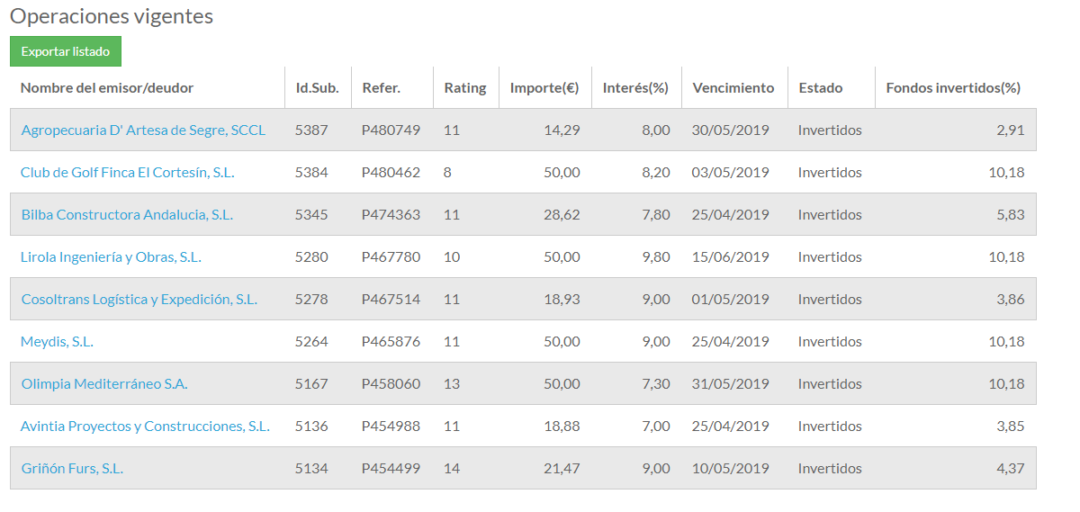Click the Exportar listado button

tap(65, 51)
